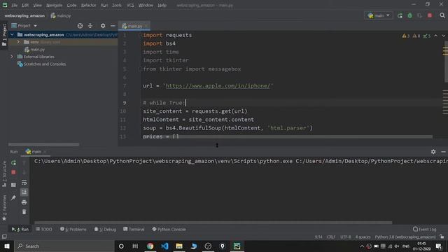Click Restore Layout icon in Run panel
The width and height of the screenshot is (448, 252).
pos(13,185)
